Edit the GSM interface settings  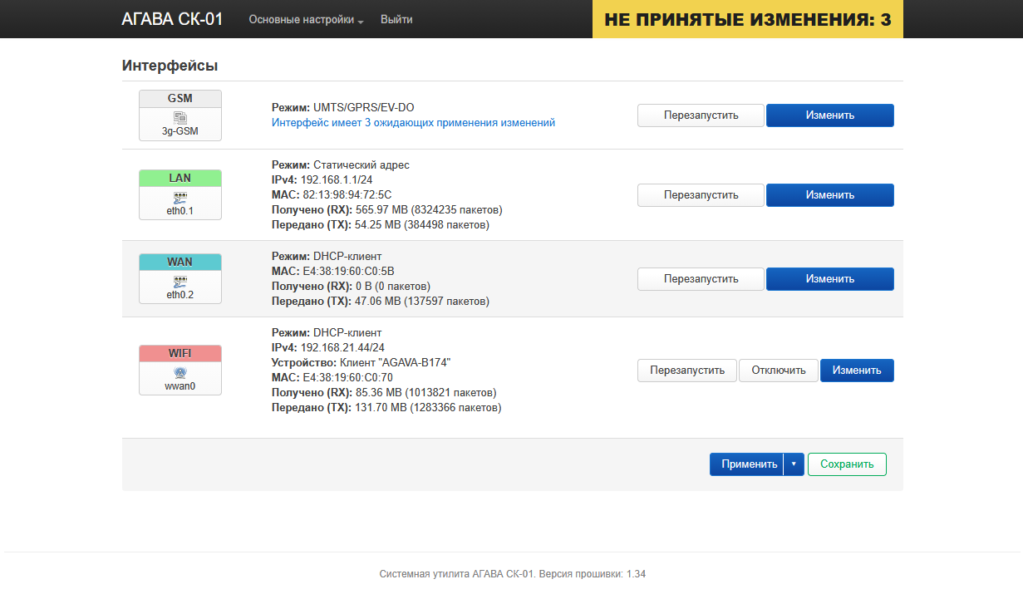(829, 115)
